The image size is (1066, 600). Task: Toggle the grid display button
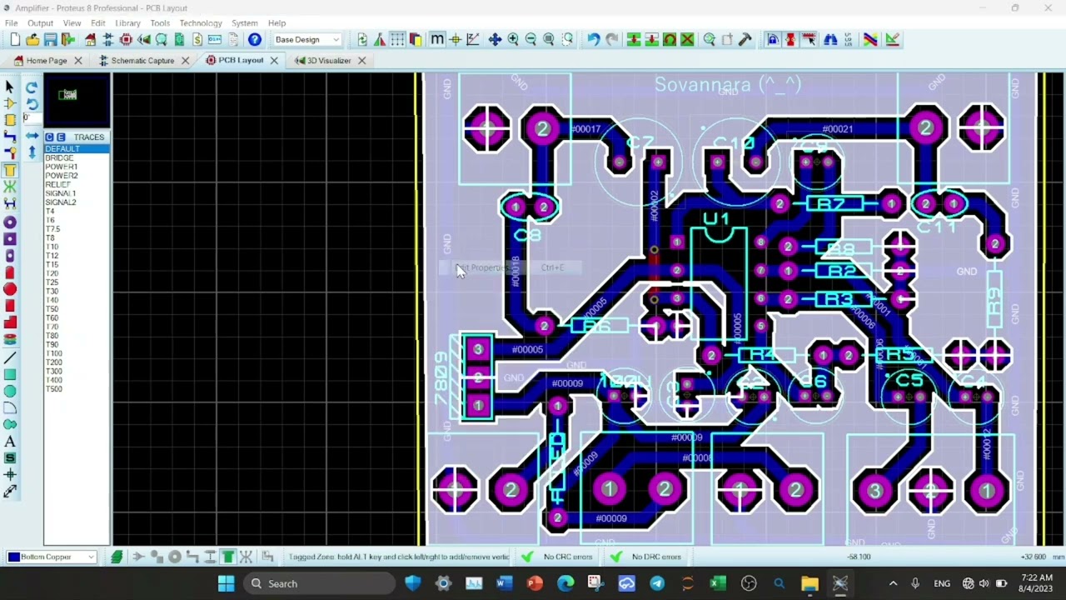[397, 39]
